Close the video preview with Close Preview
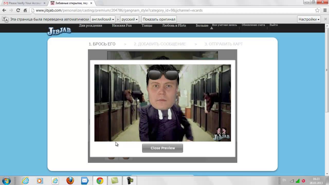329x185 pixels. coord(162,148)
